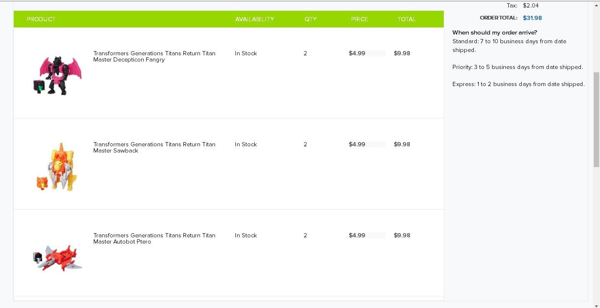Open the Titan Master Sawback product thumbnail
Image resolution: width=600 pixels, height=308 pixels.
(57, 167)
